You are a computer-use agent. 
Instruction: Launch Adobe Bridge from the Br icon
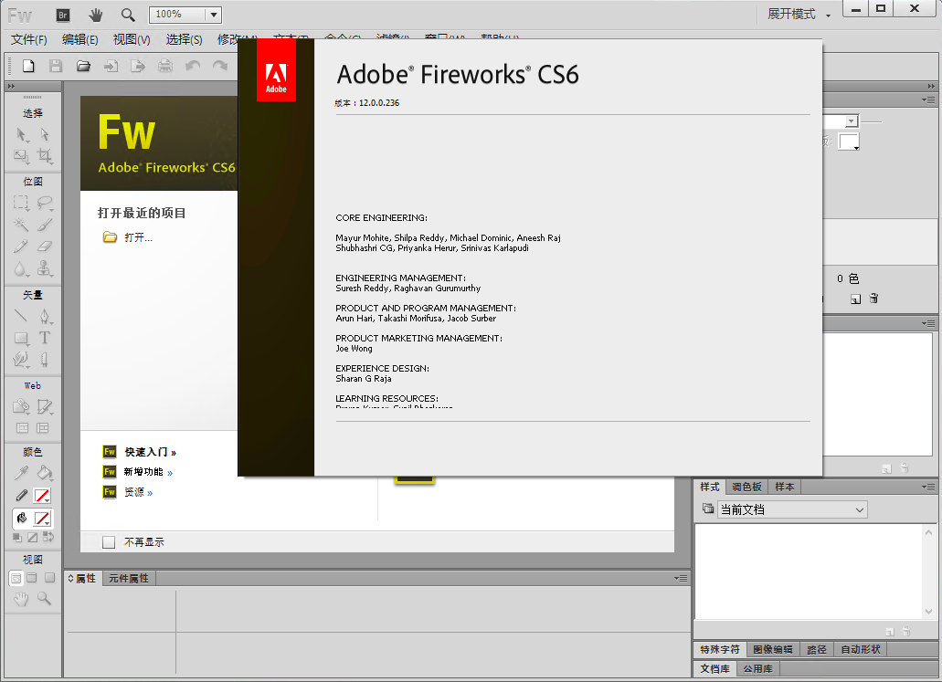pos(62,15)
